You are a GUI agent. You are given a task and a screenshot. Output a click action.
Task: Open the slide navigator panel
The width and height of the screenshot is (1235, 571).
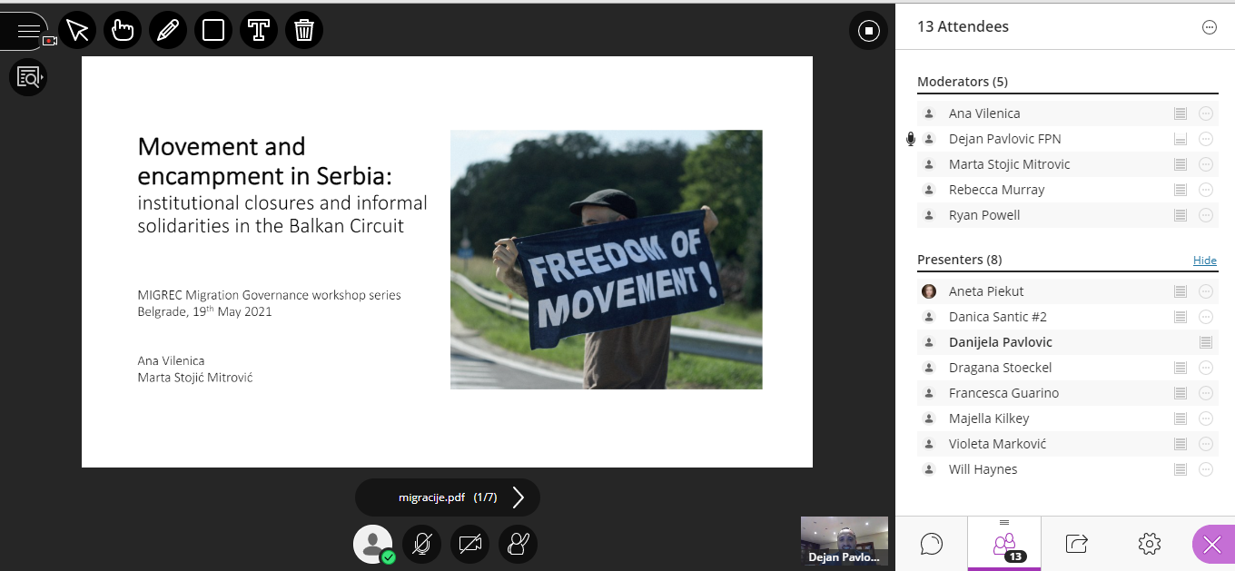(x=28, y=77)
